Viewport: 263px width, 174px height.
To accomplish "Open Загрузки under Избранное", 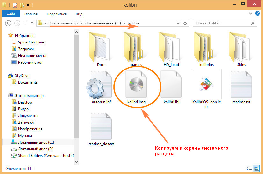I will point(26,49).
